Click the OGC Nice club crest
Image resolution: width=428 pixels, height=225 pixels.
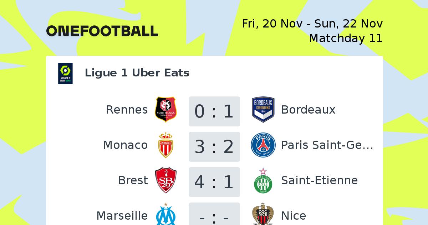263,214
